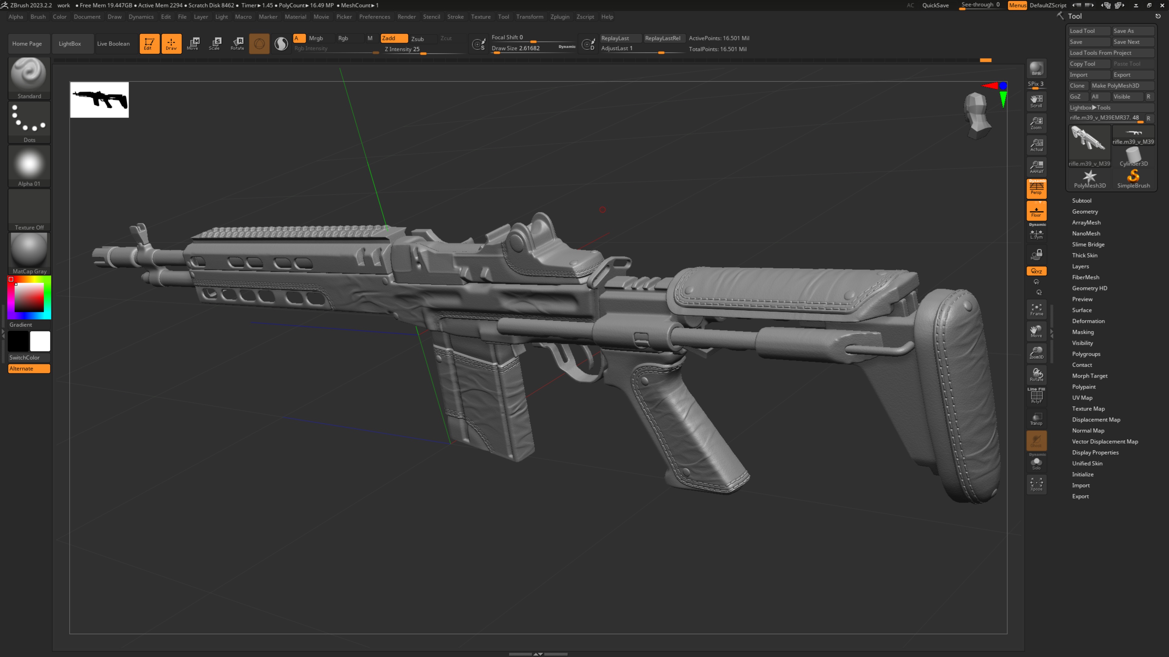Click the rifle silhouette reference thumbnail
Image resolution: width=1169 pixels, height=657 pixels.
pyautogui.click(x=99, y=100)
